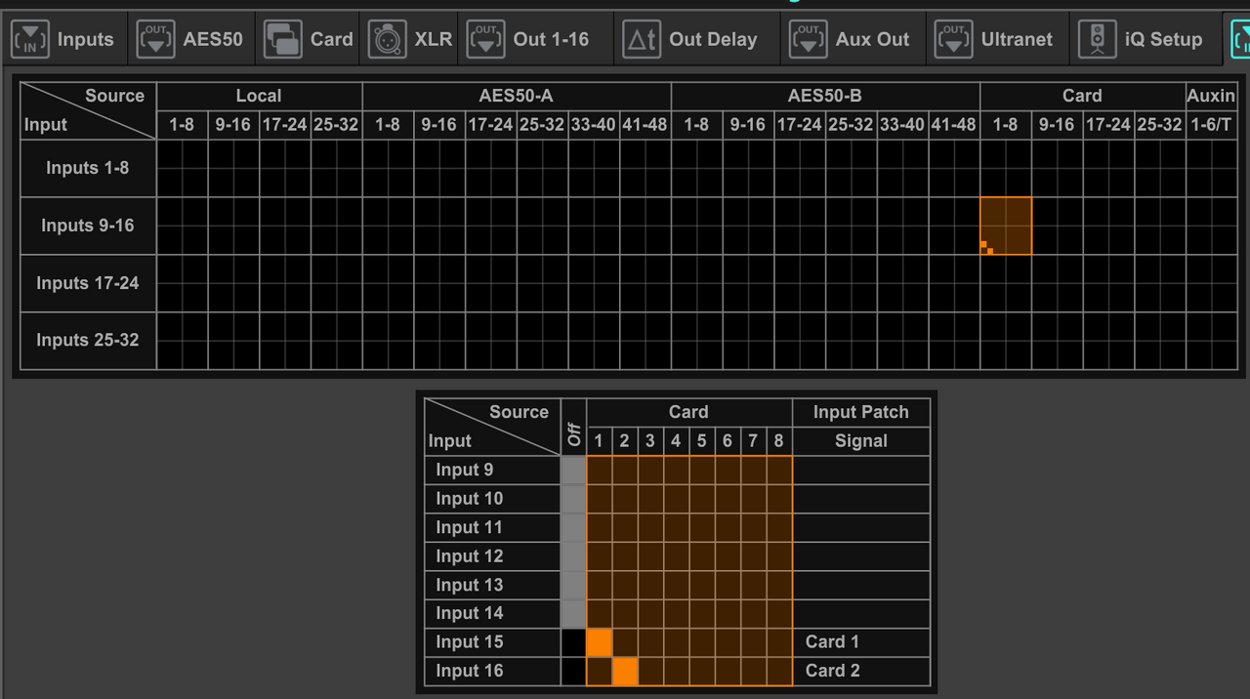Click the AES50-B source group header
The width and height of the screenshot is (1250, 699).
pyautogui.click(x=825, y=96)
